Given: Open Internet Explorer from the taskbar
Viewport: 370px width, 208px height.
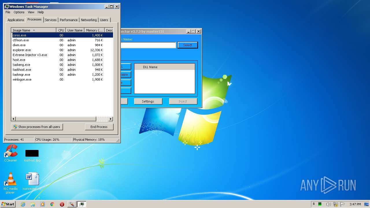Looking at the screenshot, I should pyautogui.click(x=23, y=204).
